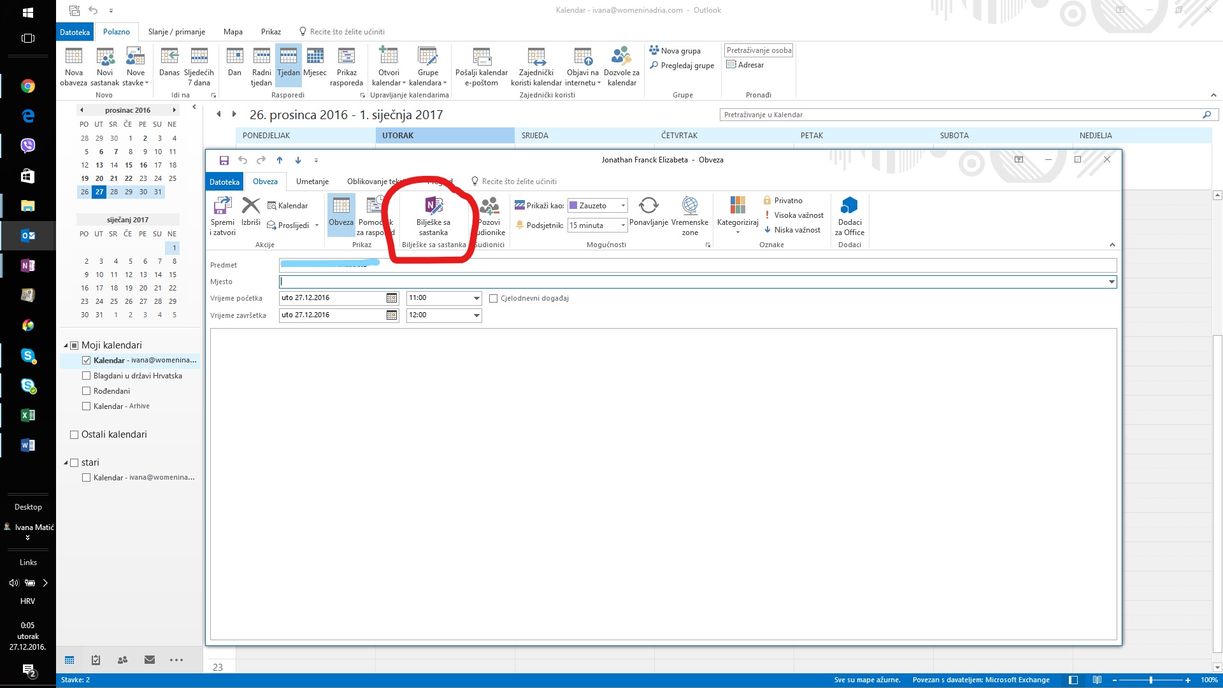
Task: Toggle Blagdani u državi Hrvatska calendar
Action: (x=87, y=375)
